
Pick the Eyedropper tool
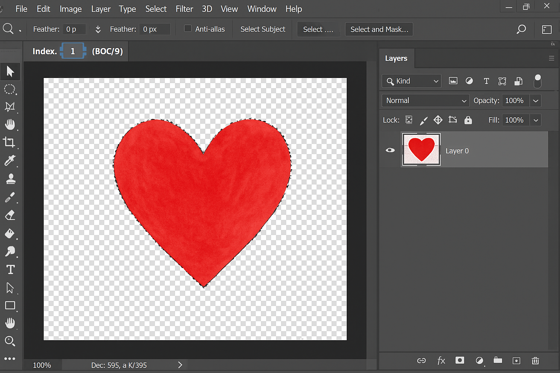point(10,160)
